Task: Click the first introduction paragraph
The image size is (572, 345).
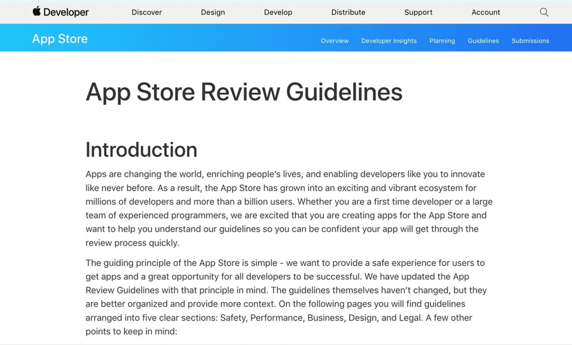Action: pos(286,208)
